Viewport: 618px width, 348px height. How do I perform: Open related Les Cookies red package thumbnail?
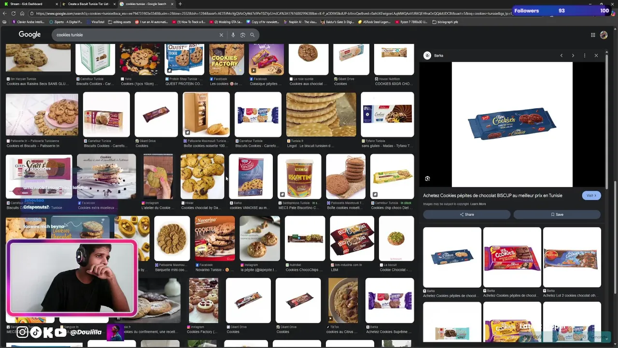(512, 257)
